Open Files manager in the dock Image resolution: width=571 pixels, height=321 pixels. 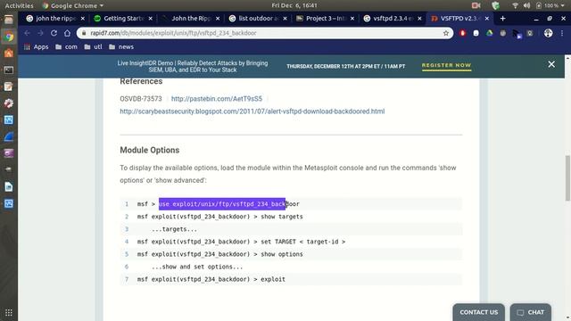tap(9, 20)
